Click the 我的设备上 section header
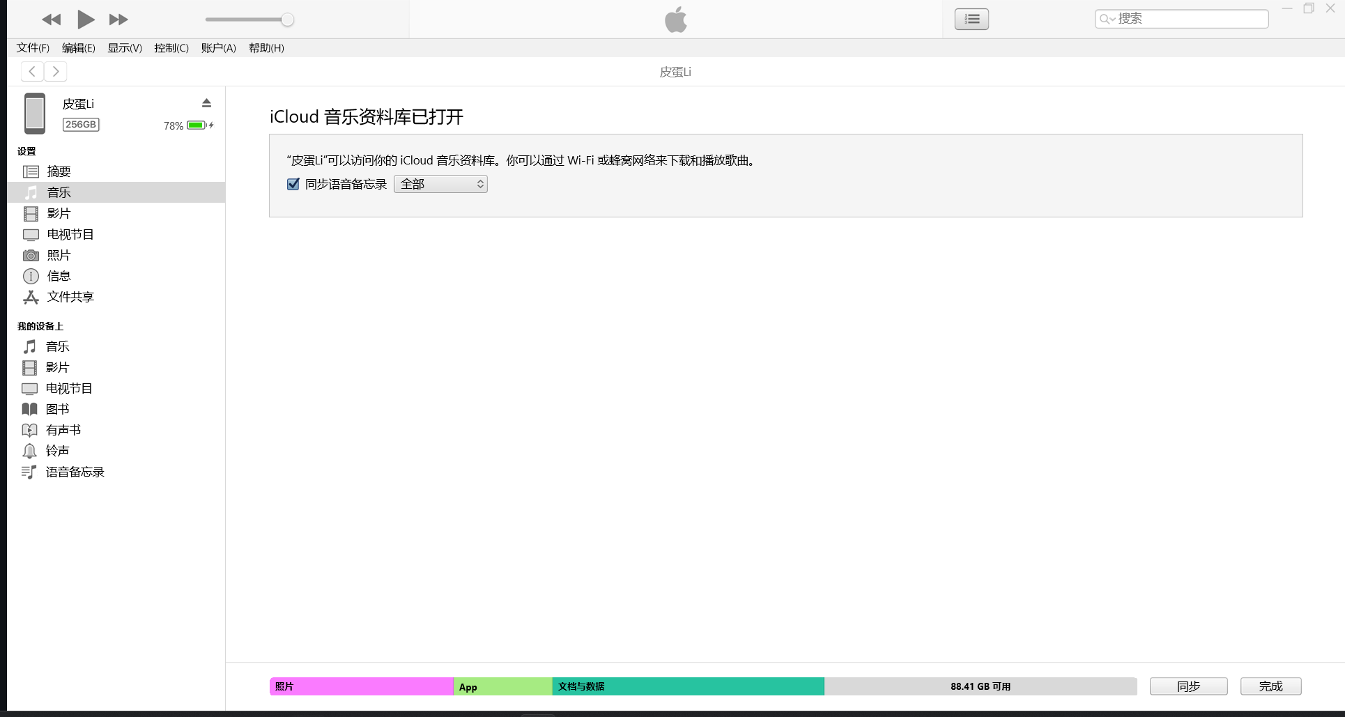Screen dimensions: 1345x717 click(x=40, y=326)
